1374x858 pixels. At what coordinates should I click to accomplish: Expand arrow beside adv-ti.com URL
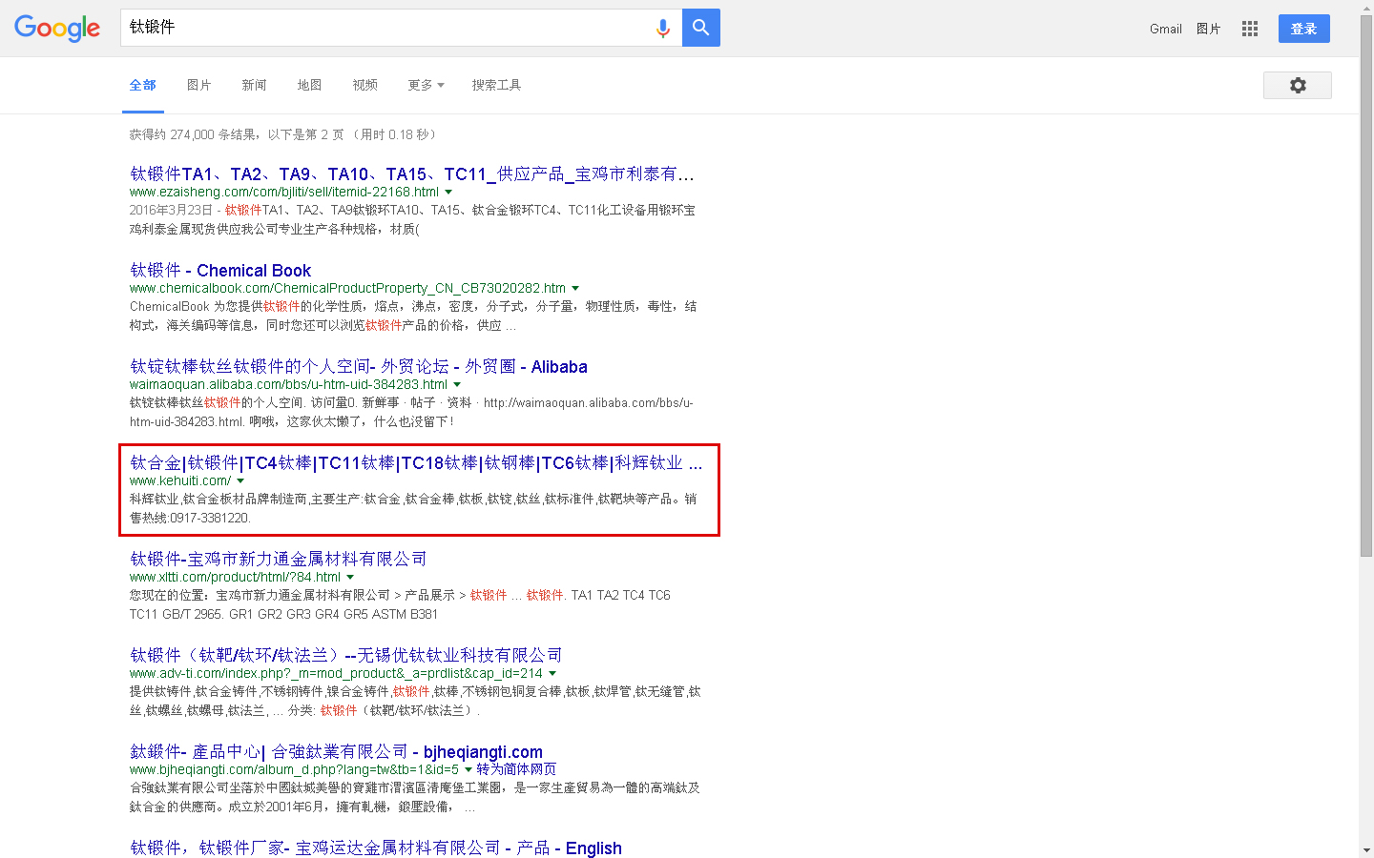tap(552, 674)
